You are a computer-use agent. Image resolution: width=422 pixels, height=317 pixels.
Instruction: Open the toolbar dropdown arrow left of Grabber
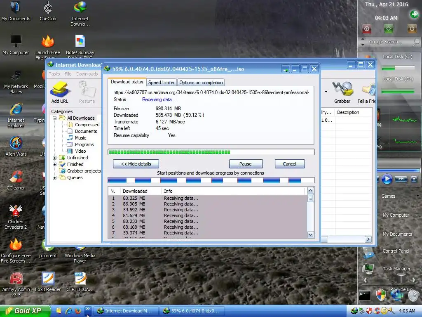(x=326, y=92)
